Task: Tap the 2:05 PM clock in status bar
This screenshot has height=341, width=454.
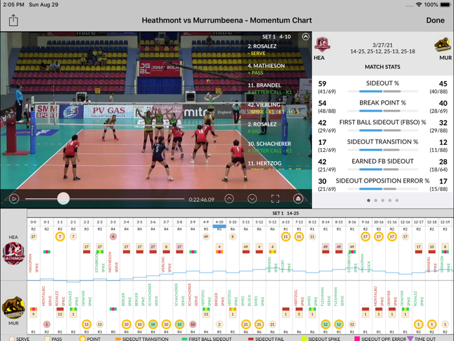Action: [14, 5]
